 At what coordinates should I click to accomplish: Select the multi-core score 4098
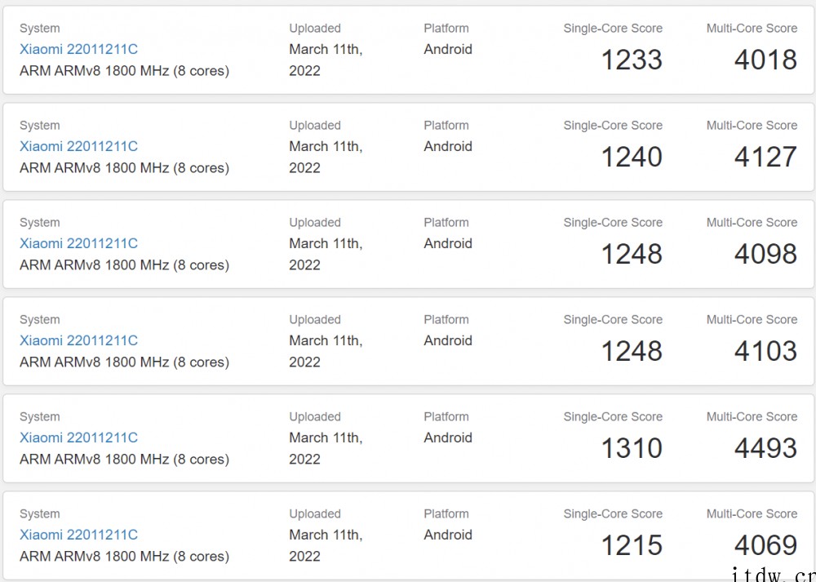[x=765, y=254]
